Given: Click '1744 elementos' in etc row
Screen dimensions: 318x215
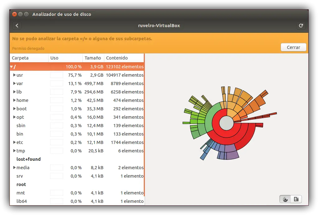Looking at the screenshot, I should pos(127,142).
